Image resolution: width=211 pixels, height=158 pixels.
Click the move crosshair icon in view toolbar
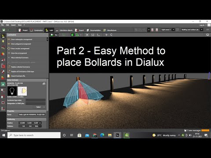tap(106, 35)
